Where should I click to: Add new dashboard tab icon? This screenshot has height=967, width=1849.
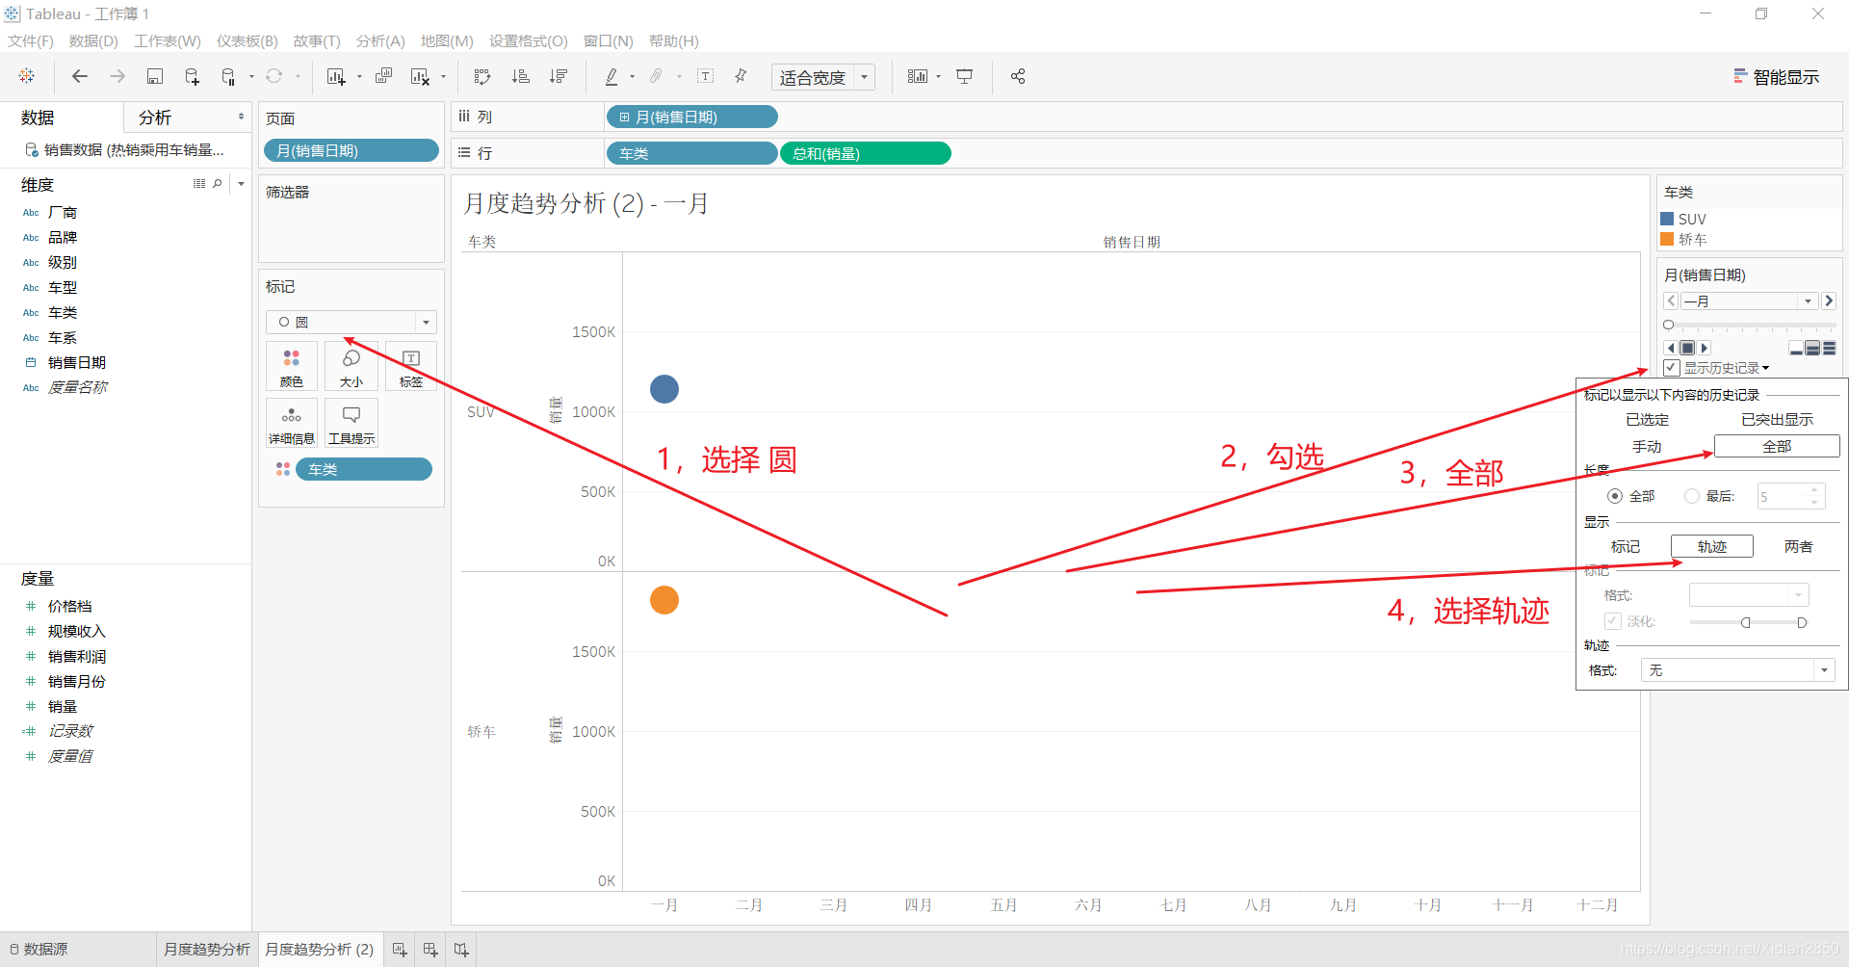[x=430, y=950]
